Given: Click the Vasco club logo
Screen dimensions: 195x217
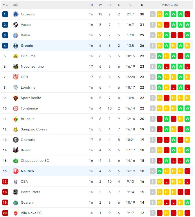Looking at the screenshot, I should tap(16, 25).
